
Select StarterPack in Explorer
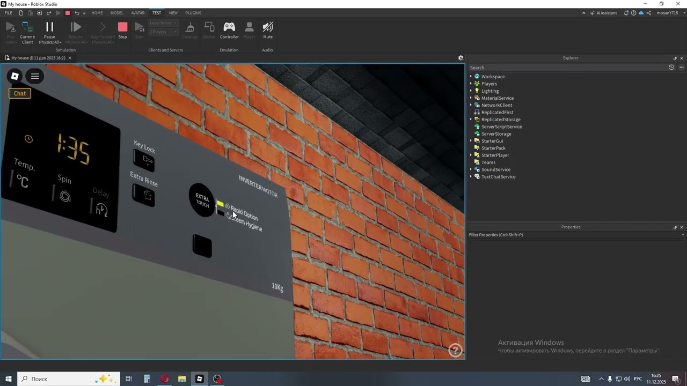(493, 148)
